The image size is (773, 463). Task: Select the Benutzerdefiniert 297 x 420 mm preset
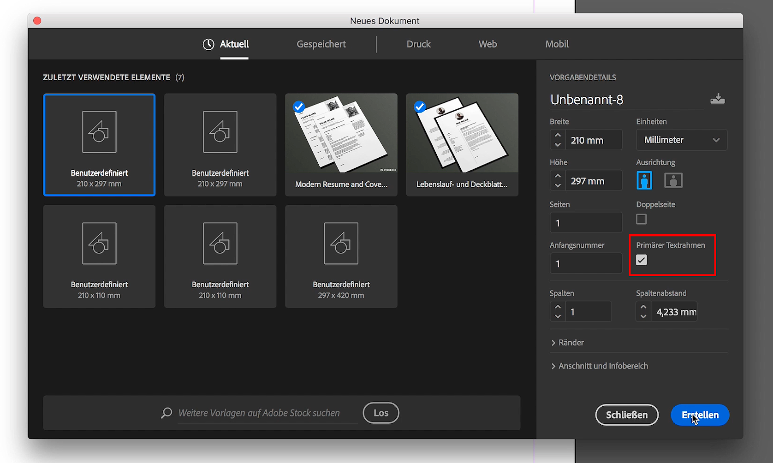click(341, 256)
